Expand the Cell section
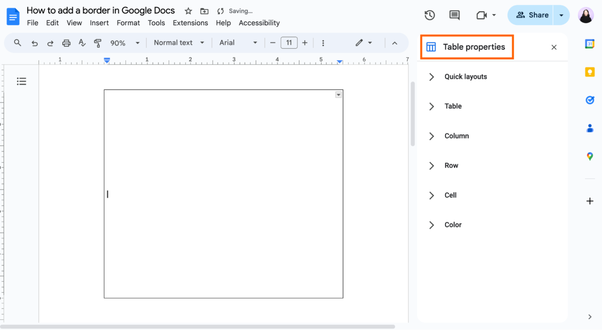The height and width of the screenshot is (330, 602). coord(442,196)
